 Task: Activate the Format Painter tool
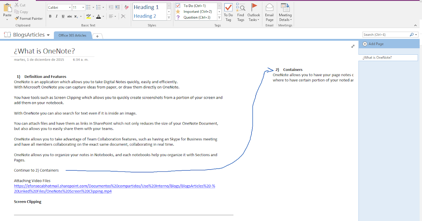click(28, 19)
